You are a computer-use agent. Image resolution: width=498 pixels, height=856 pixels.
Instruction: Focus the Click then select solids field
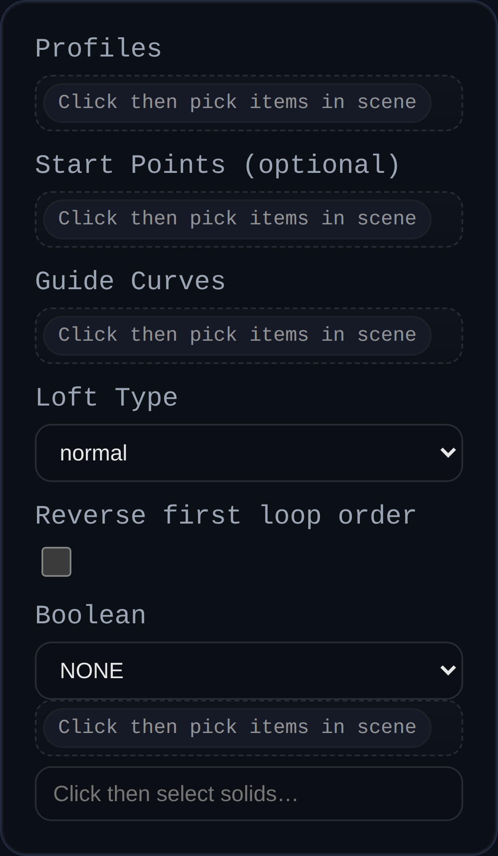pos(249,794)
